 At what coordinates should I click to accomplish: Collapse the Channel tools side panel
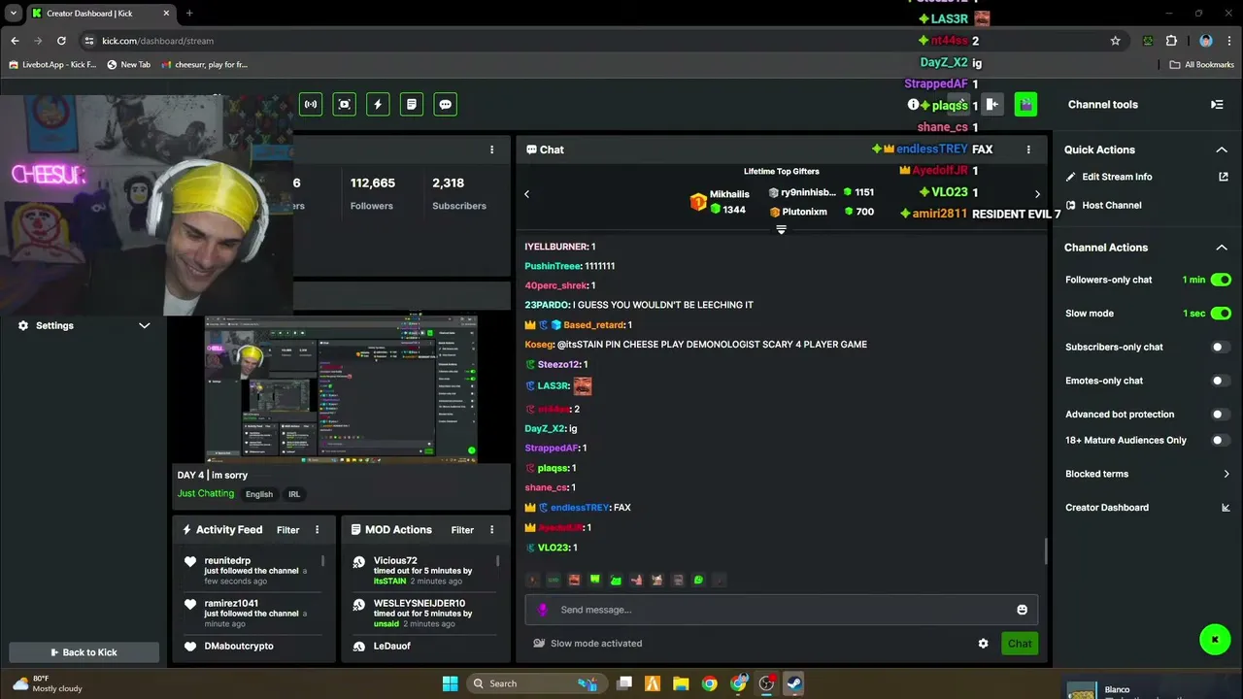(x=1217, y=104)
